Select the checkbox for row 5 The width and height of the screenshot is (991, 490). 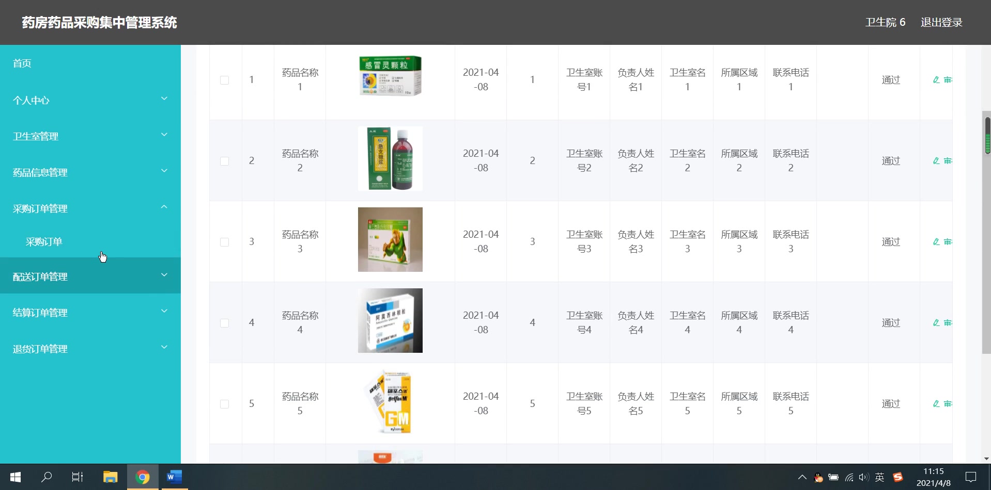(x=224, y=404)
